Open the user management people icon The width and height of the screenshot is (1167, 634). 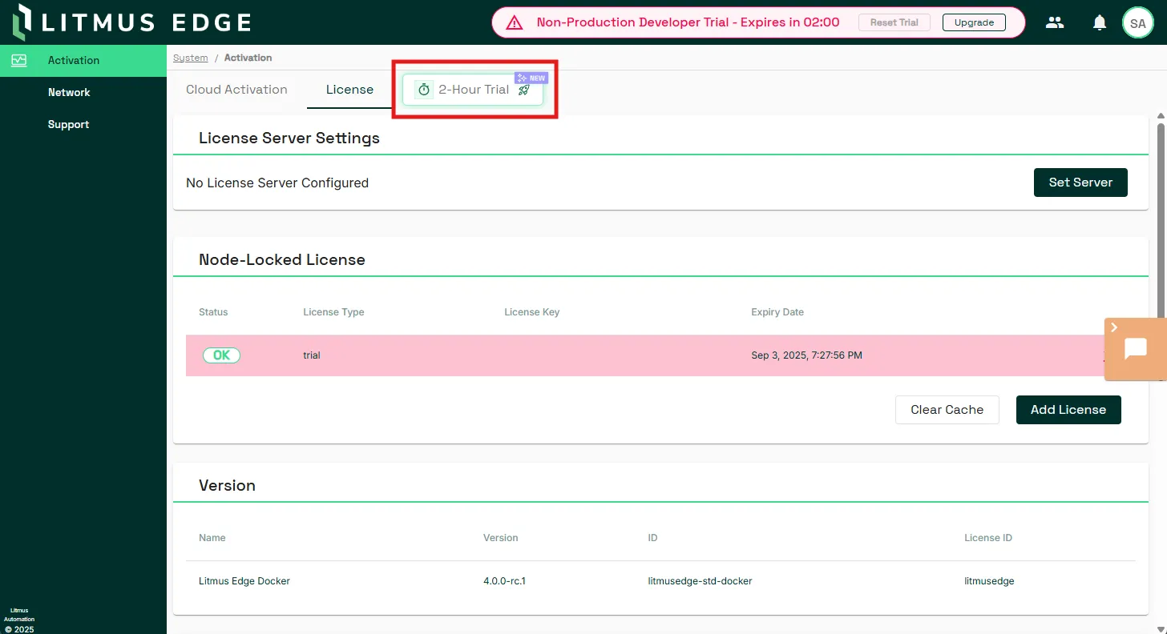[x=1055, y=22]
